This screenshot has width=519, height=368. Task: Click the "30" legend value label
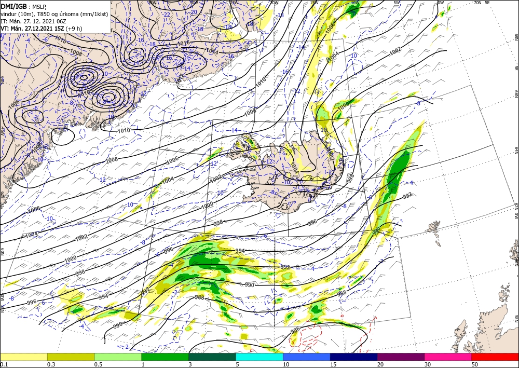428,364
